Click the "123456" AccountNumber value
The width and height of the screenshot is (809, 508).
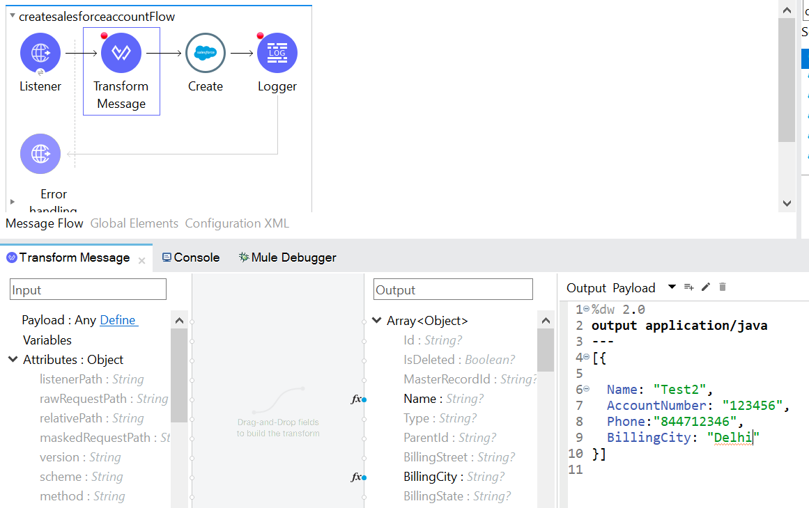[x=753, y=406]
